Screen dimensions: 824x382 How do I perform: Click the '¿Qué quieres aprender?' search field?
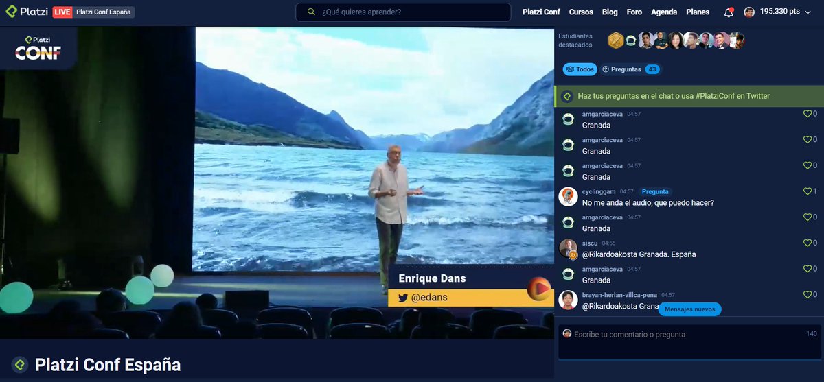point(403,12)
